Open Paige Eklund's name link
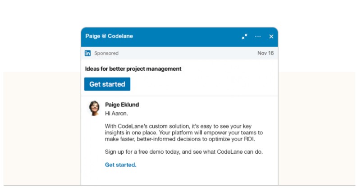 (122, 105)
